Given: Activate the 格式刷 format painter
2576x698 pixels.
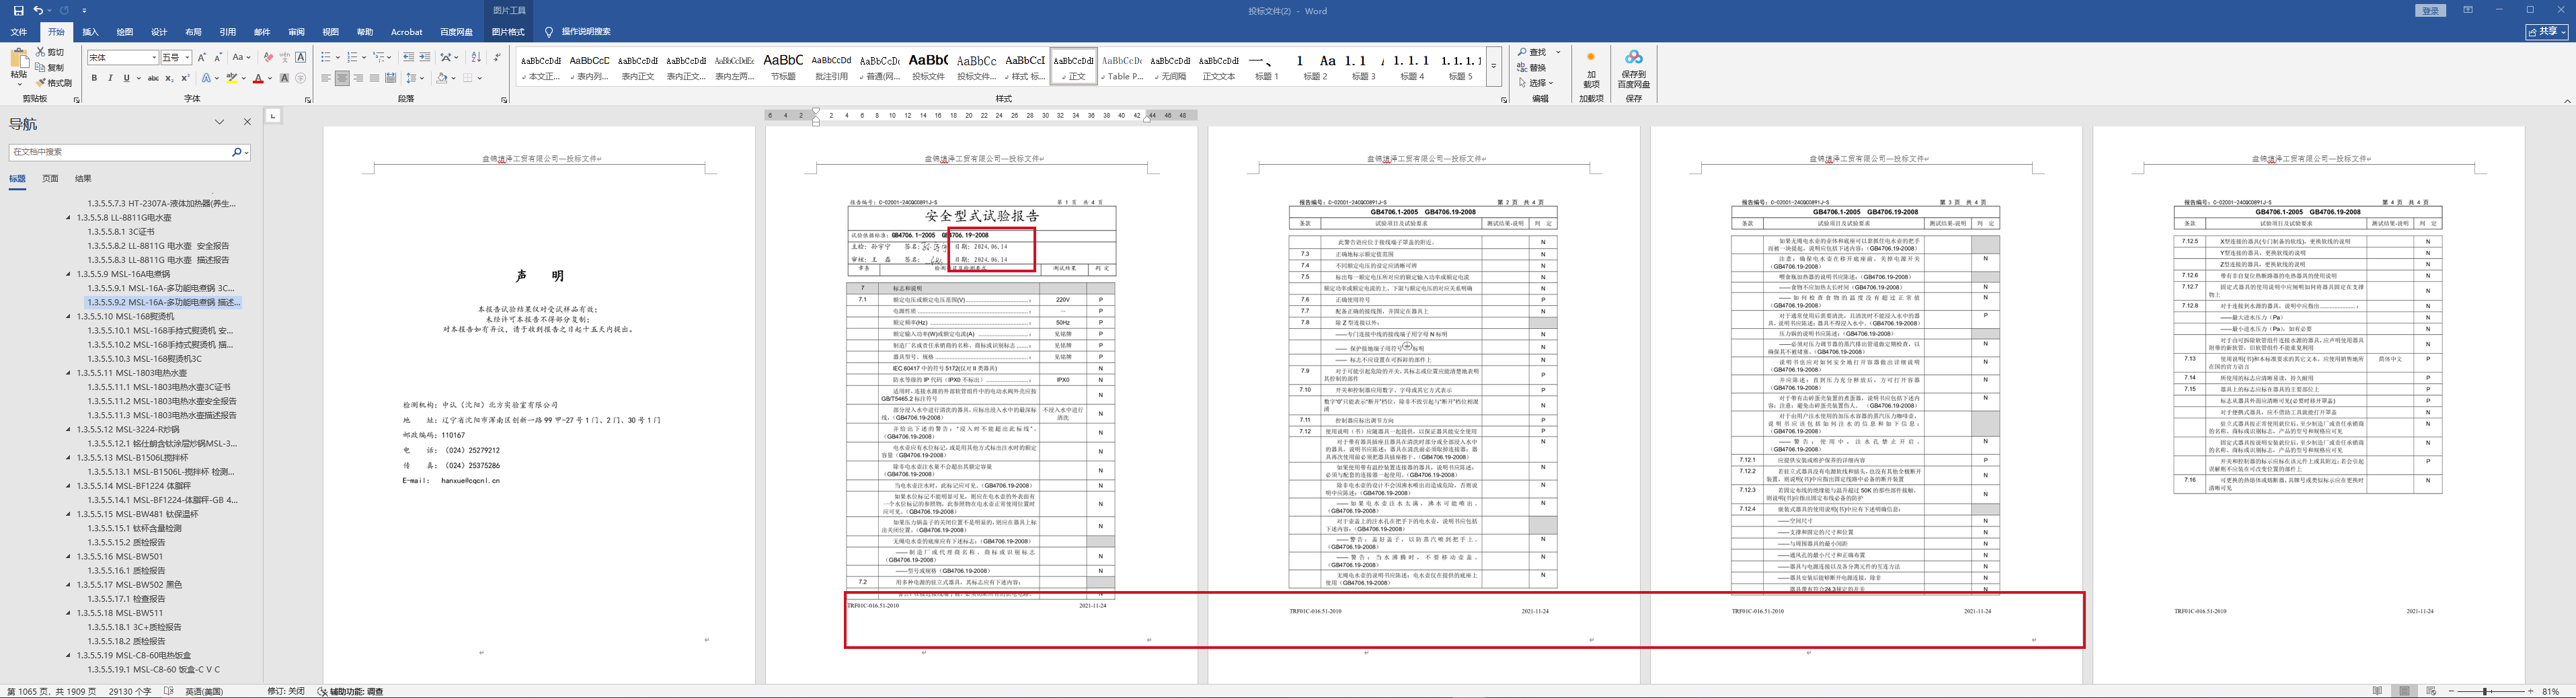Looking at the screenshot, I should pyautogui.click(x=54, y=83).
